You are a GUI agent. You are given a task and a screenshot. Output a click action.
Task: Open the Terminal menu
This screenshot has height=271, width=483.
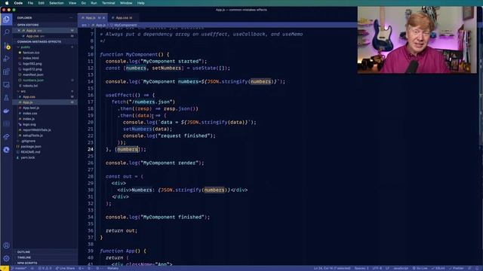click(109, 3)
